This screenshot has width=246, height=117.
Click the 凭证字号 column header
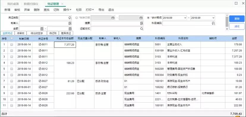click(x=43, y=38)
